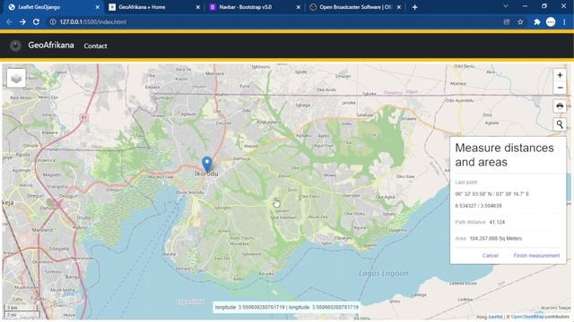Screen dimensions: 574x322
Task: Close the Leaflet GeoDjango tab
Action: 98,7
